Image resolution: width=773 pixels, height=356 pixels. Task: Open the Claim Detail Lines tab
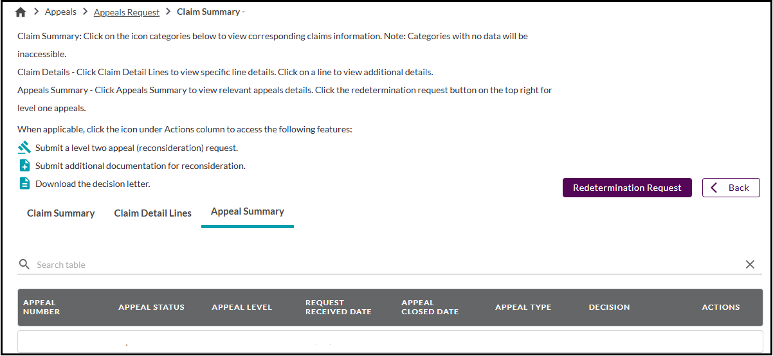pos(152,213)
